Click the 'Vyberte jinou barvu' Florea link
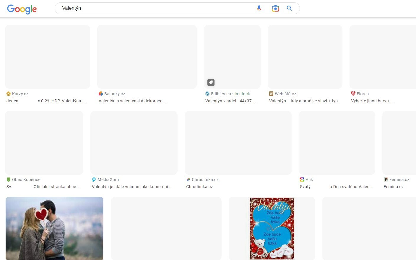The width and height of the screenshot is (416, 260). (x=372, y=101)
